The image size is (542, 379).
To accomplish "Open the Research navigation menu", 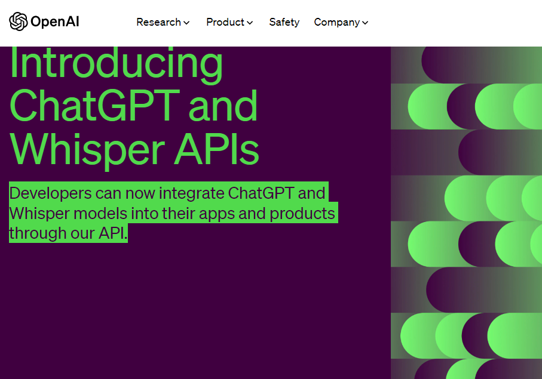I will tap(163, 22).
